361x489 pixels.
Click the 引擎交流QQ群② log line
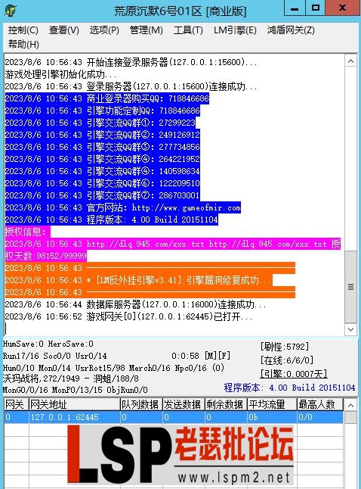(103, 135)
